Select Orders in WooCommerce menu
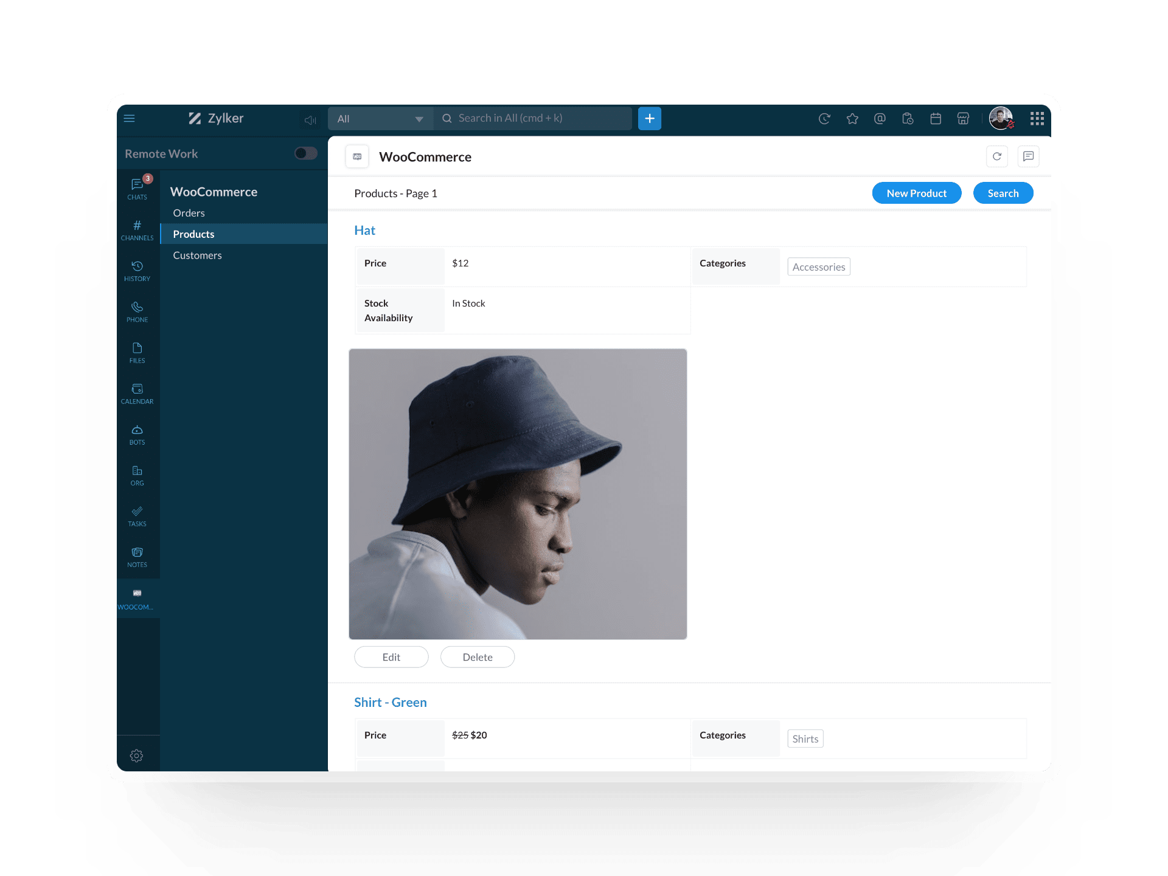Image resolution: width=1168 pixels, height=876 pixels. click(x=189, y=213)
